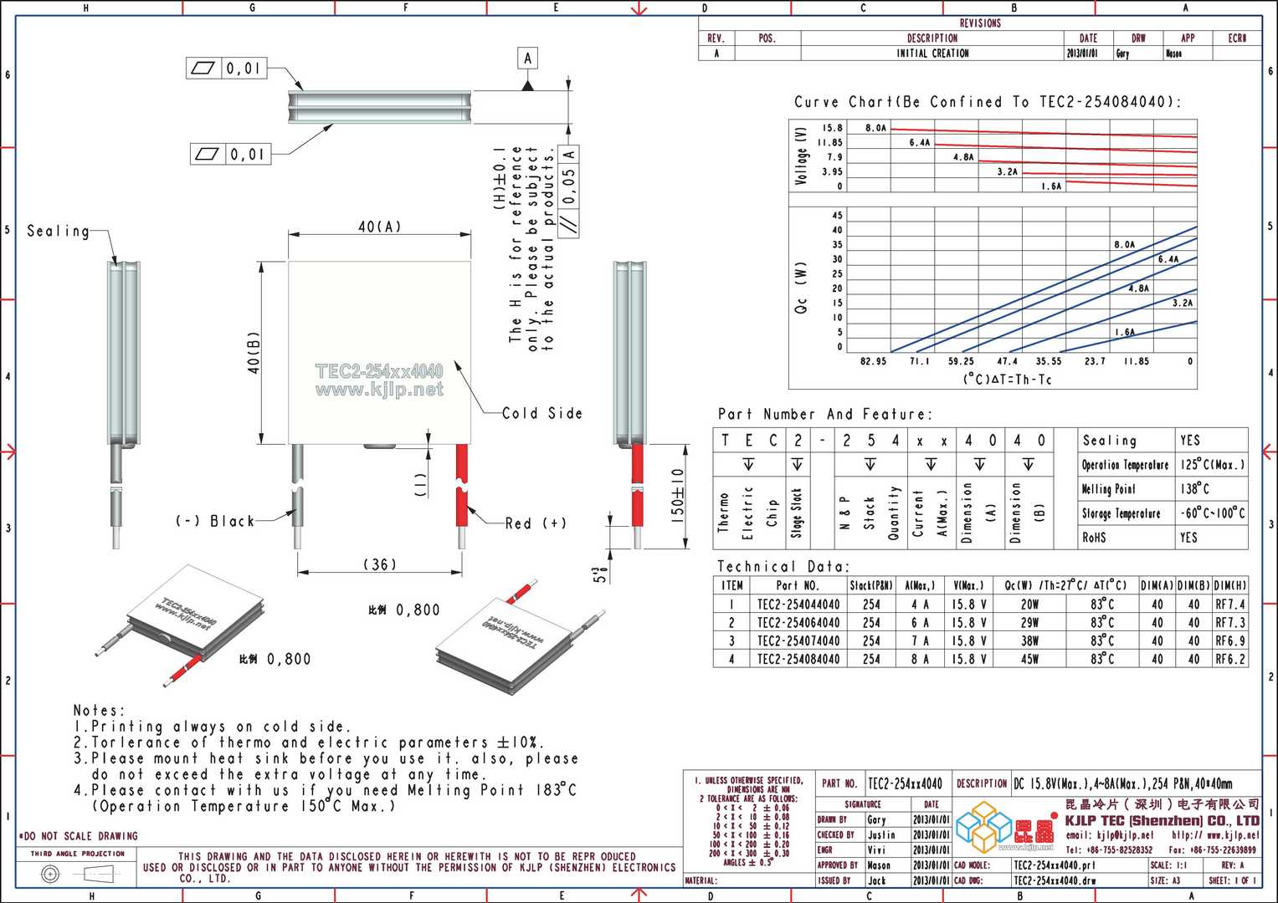Click part number TEC2-254064040 in the table
This screenshot has height=903, width=1278.
798,622
